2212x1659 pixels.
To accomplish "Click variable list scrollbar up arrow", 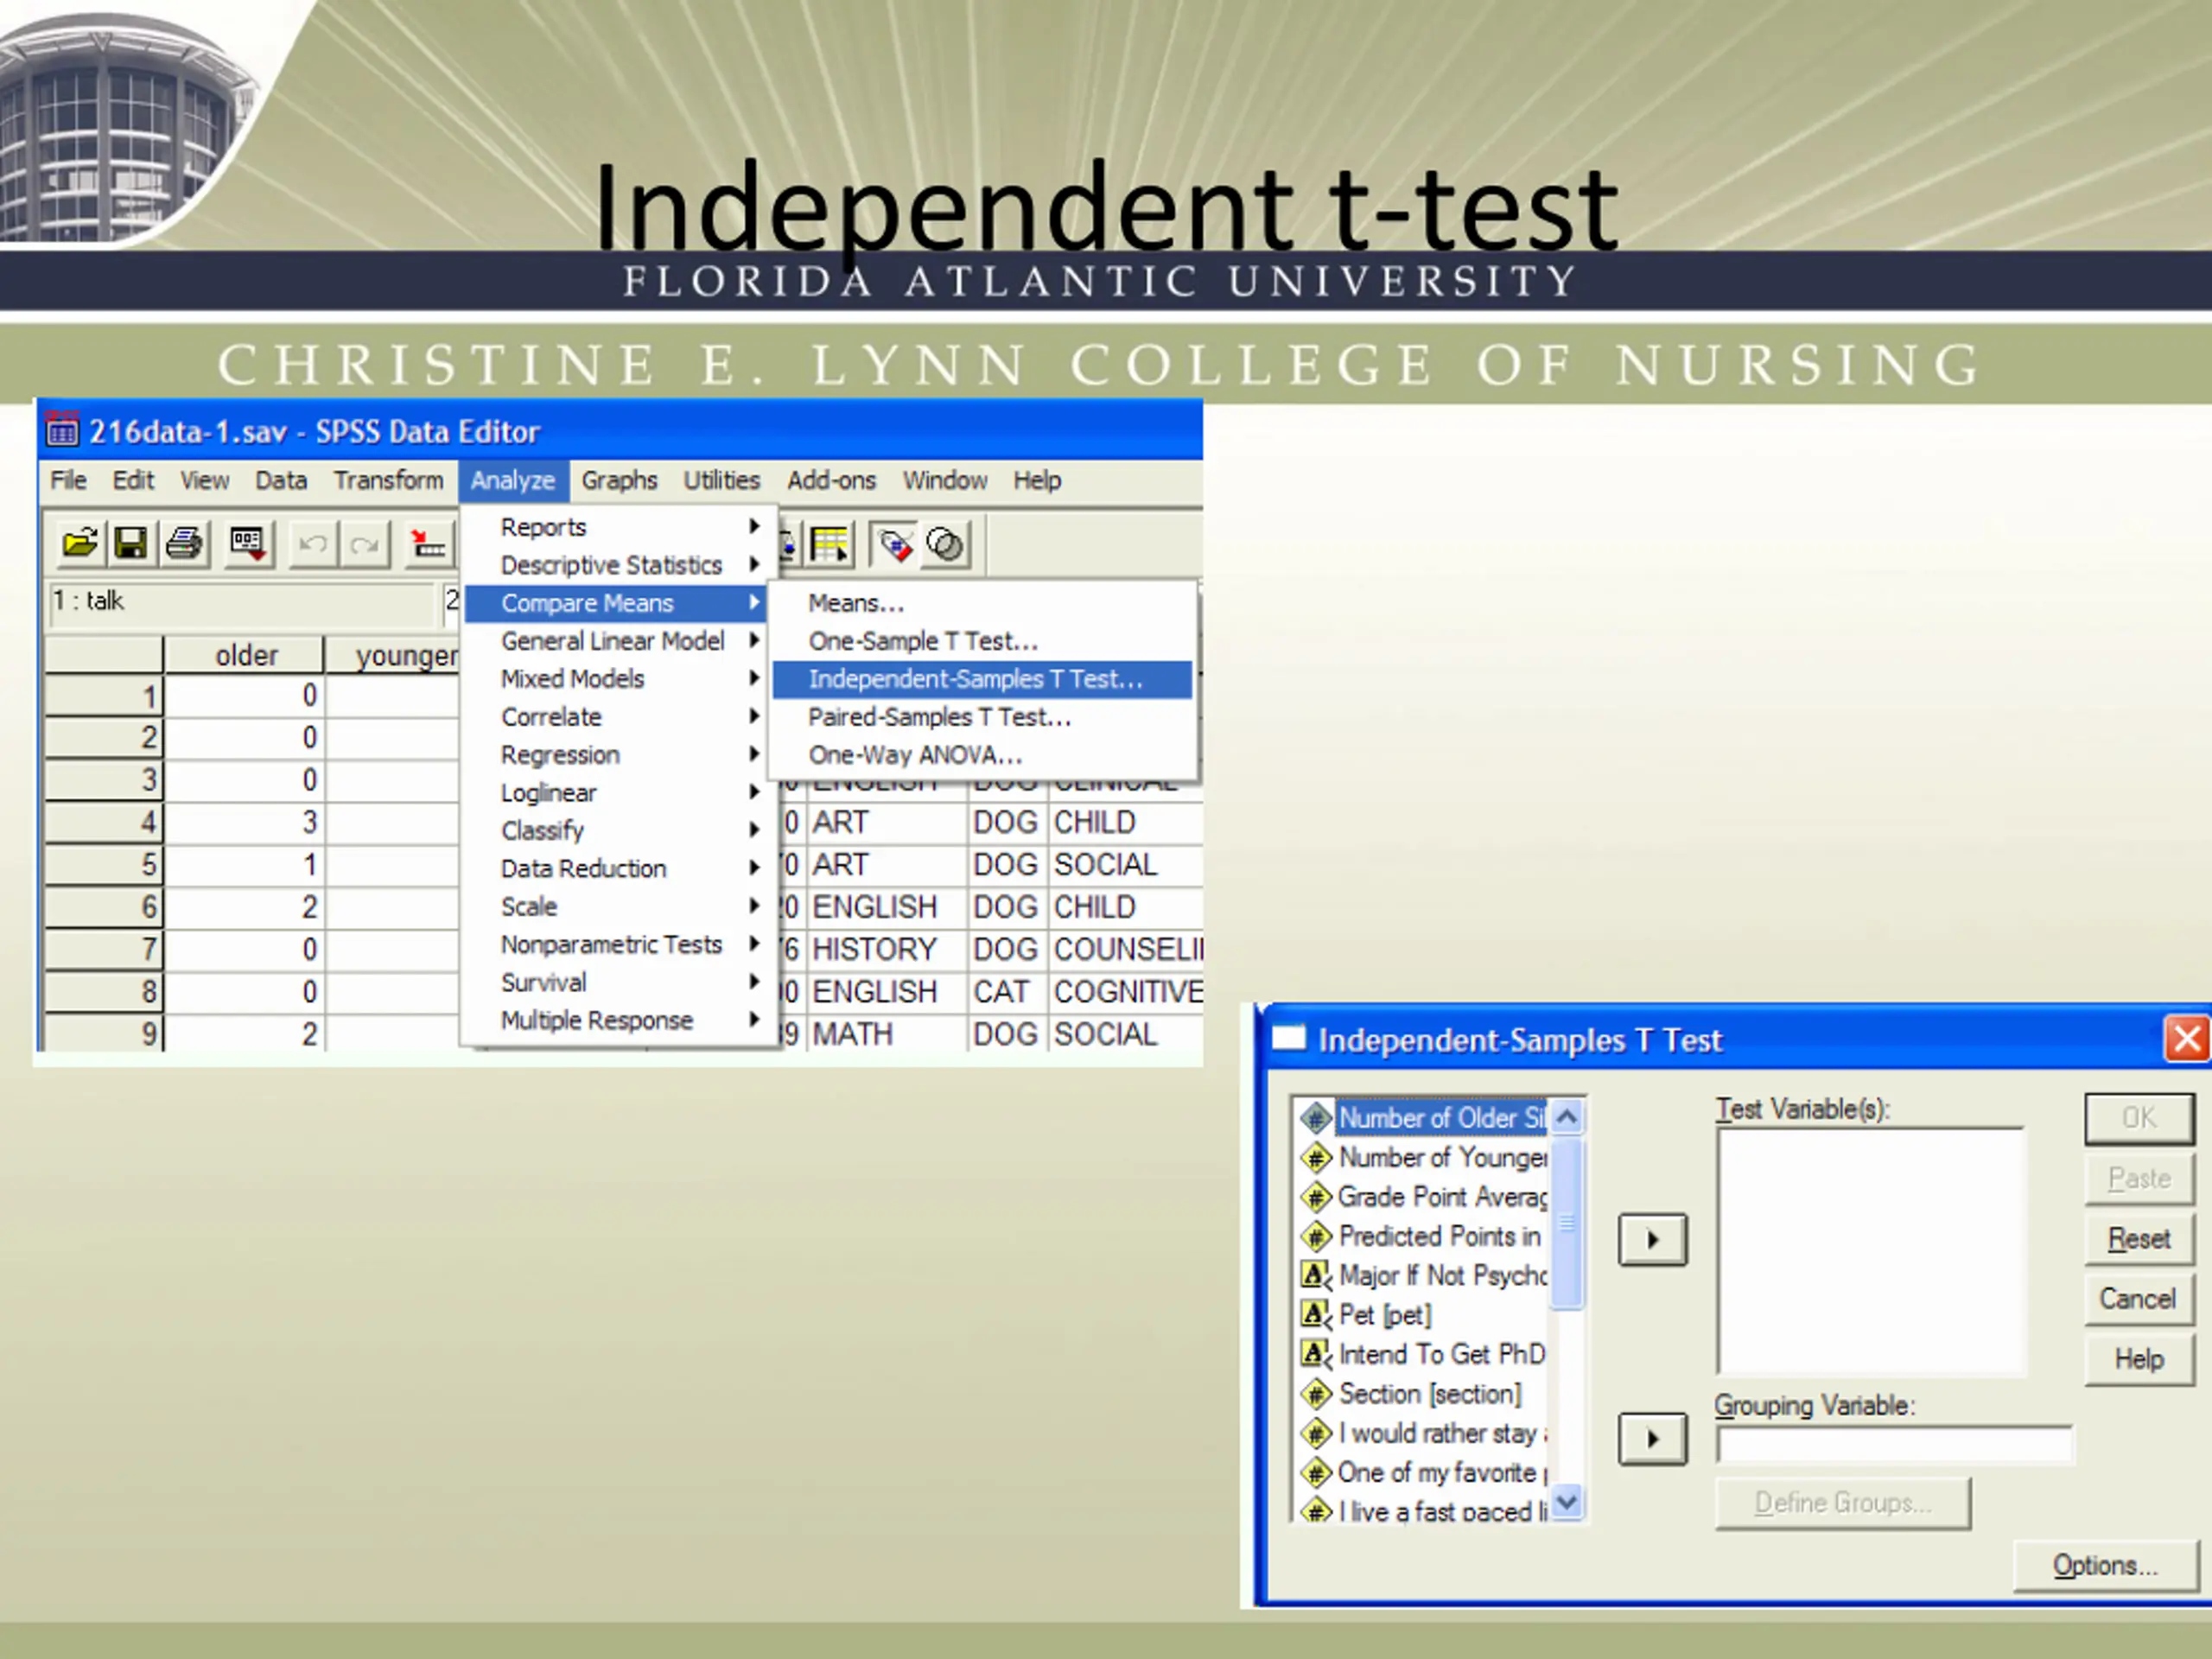I will coord(1567,1116).
